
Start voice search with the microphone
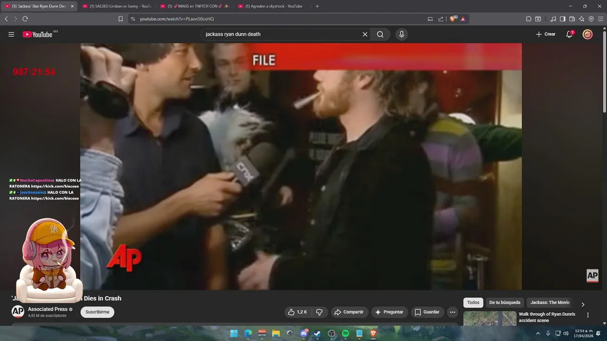click(402, 34)
